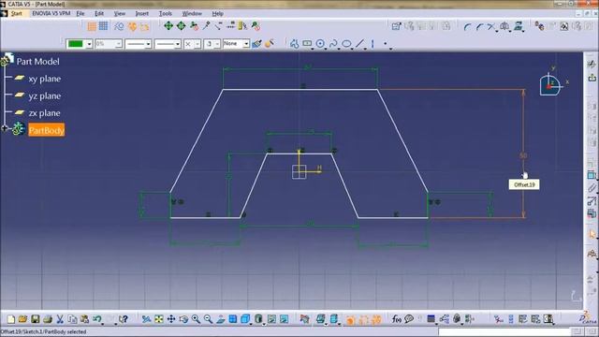Viewport: 599px width, 337px height.
Task: Open the transparency percentage dropdown
Action: [119, 44]
